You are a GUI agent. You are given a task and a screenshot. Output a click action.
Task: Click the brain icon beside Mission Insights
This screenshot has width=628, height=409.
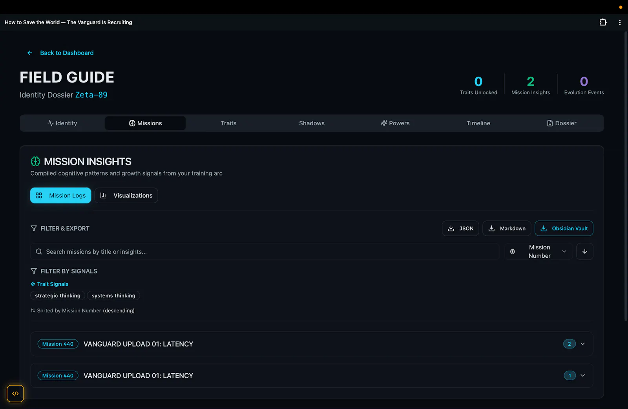[35, 161]
